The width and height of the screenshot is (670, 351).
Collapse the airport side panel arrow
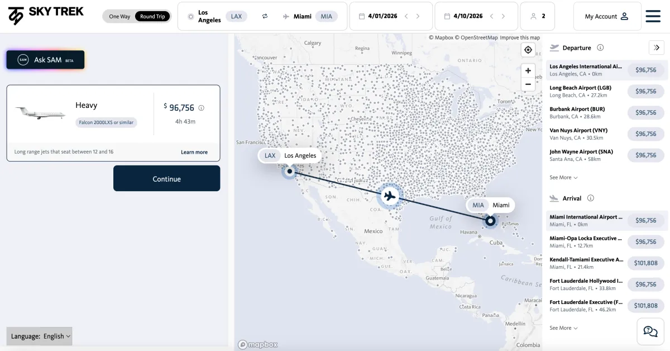[x=657, y=48]
